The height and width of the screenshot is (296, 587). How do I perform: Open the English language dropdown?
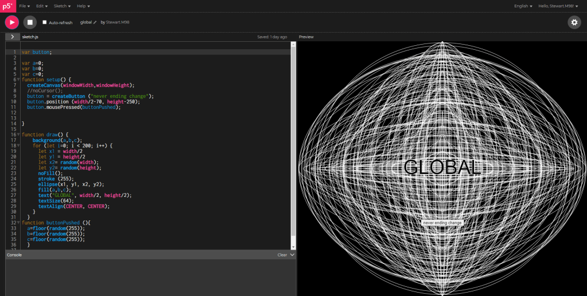pos(523,6)
